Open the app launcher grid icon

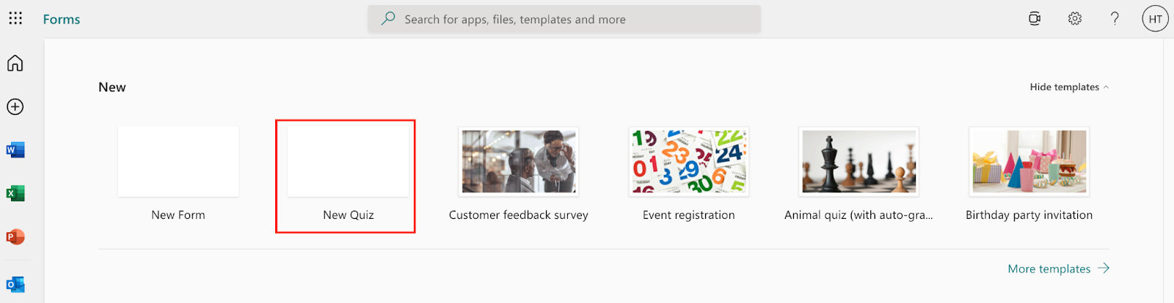[15, 18]
